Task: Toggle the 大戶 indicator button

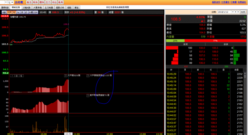Action: tap(9, 12)
